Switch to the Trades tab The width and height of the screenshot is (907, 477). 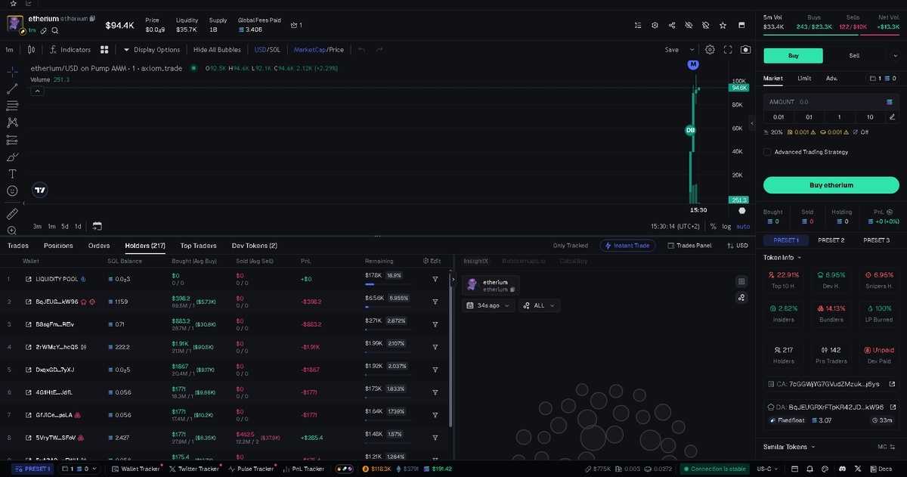coord(18,246)
